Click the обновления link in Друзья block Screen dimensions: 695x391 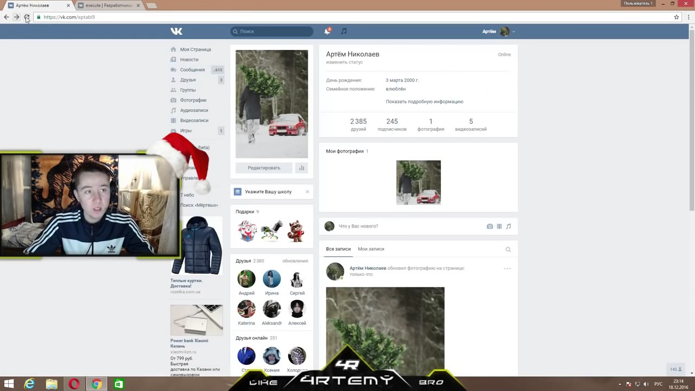[x=295, y=261]
